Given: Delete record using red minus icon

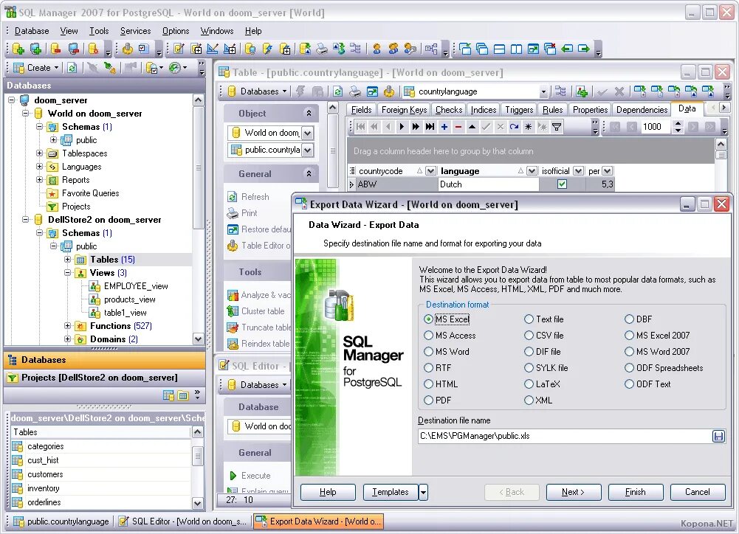Looking at the screenshot, I should tap(458, 126).
